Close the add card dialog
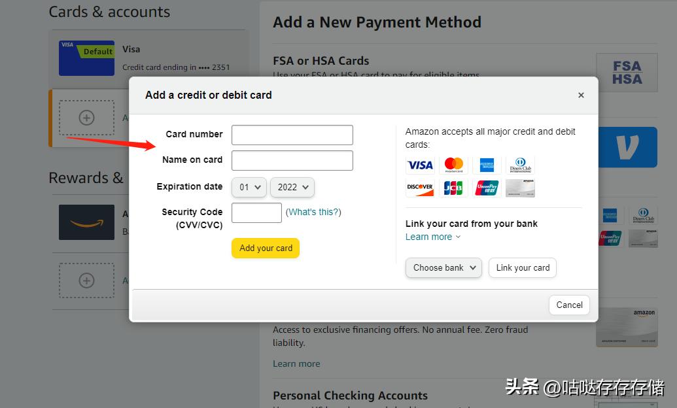Screen dimensions: 677x408 (x=581, y=95)
